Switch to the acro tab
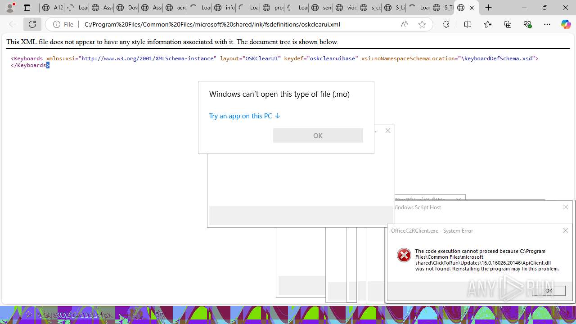Screen dimensions: 576x324 (175, 8)
